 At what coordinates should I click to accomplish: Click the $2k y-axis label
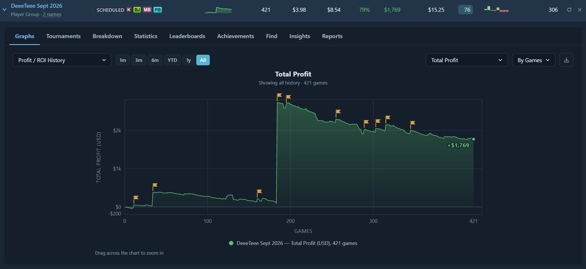[117, 131]
